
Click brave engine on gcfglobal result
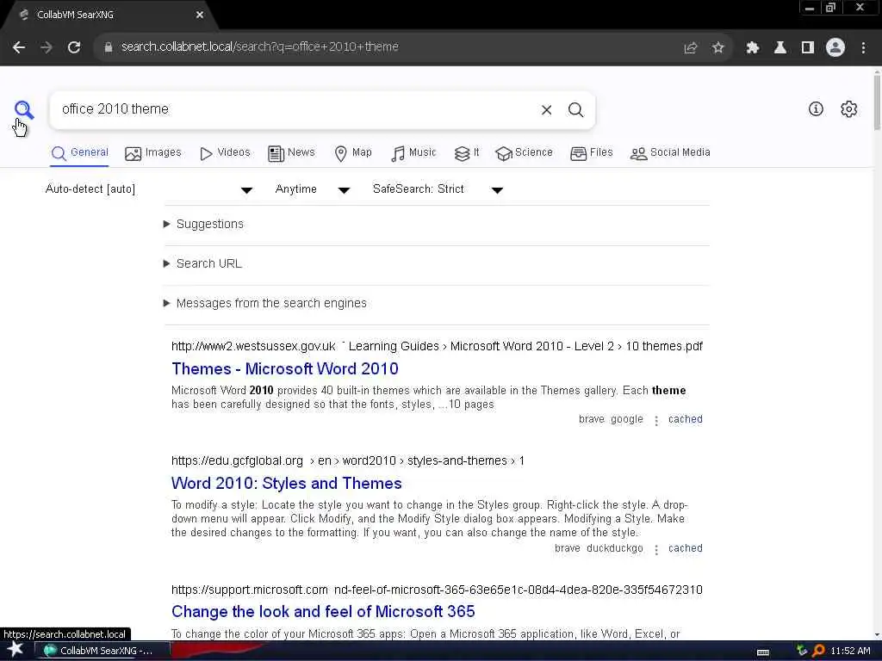point(567,548)
